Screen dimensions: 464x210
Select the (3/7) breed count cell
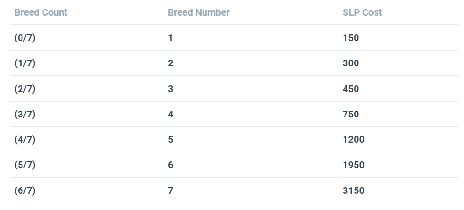click(25, 114)
